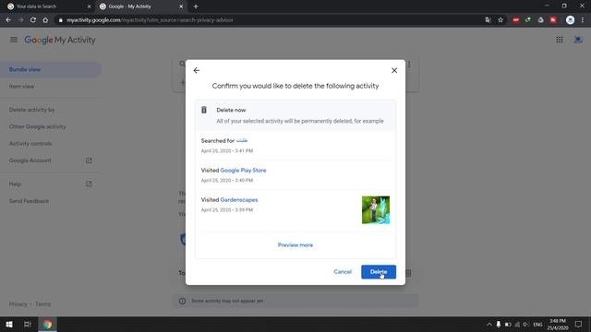Click the volume tray icon
The height and width of the screenshot is (332, 591).
(x=525, y=324)
